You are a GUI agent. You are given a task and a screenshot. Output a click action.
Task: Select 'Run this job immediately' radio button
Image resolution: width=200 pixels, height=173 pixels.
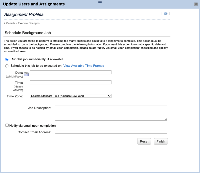coord(7,59)
